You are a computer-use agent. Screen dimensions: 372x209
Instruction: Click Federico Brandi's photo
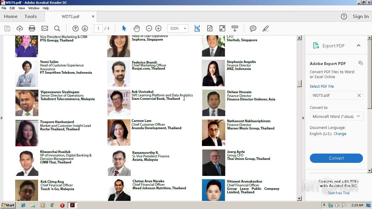pyautogui.click(x=119, y=73)
